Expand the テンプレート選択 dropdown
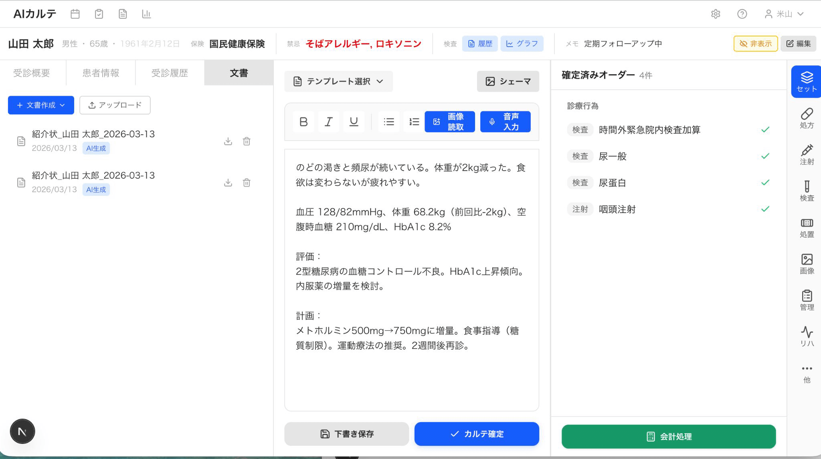Image resolution: width=821 pixels, height=459 pixels. 339,81
